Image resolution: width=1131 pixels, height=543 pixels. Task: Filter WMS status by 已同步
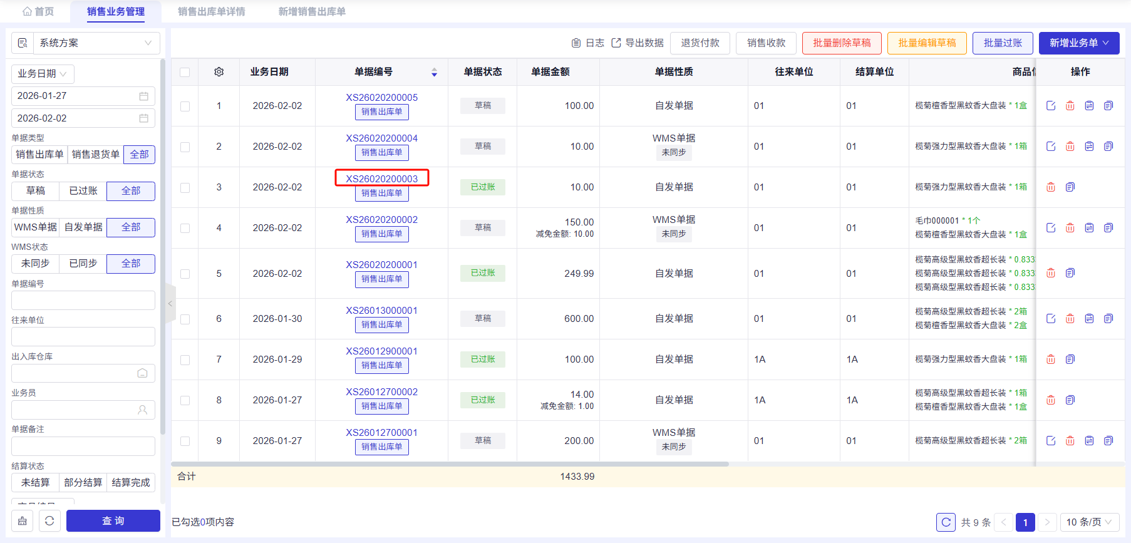(x=83, y=264)
